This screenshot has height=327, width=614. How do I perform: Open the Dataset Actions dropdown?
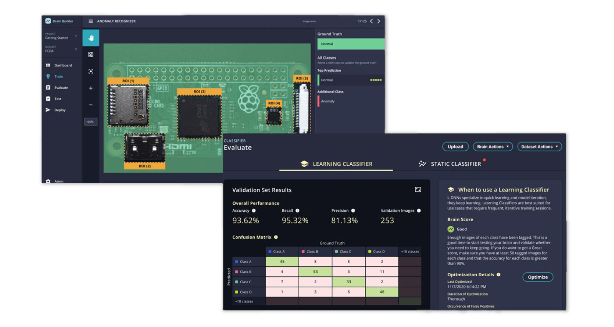(x=540, y=146)
